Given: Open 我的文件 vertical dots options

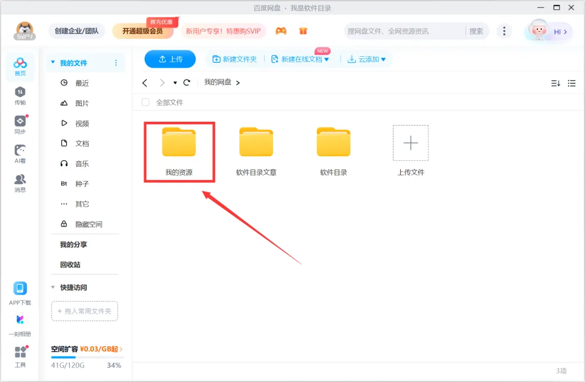Looking at the screenshot, I should coord(116,63).
